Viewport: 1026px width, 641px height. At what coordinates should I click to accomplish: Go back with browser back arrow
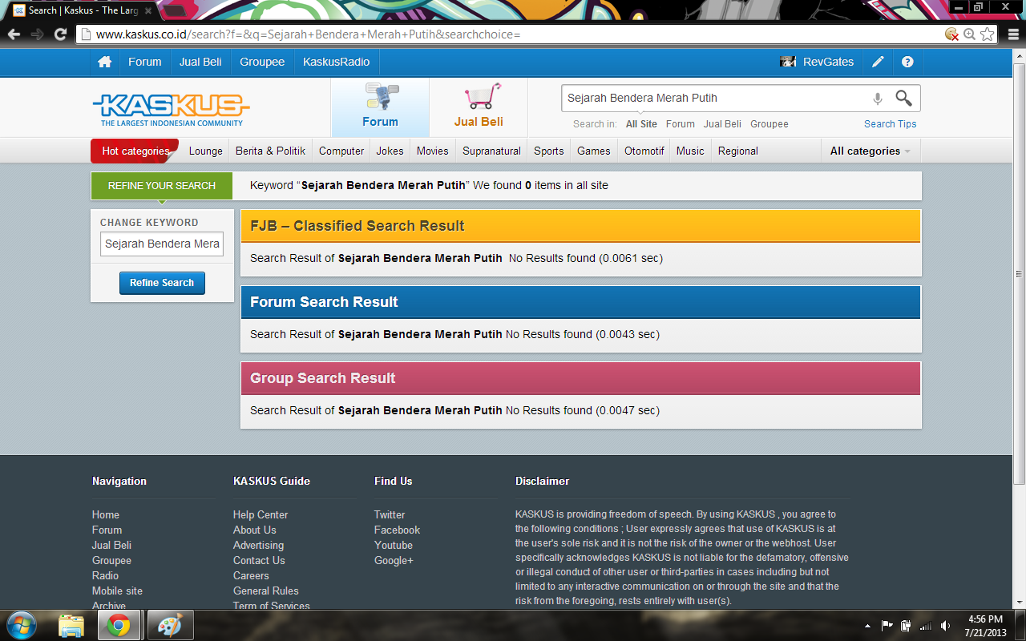click(14, 34)
